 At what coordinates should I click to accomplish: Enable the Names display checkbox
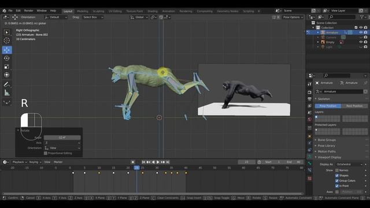pos(337,170)
